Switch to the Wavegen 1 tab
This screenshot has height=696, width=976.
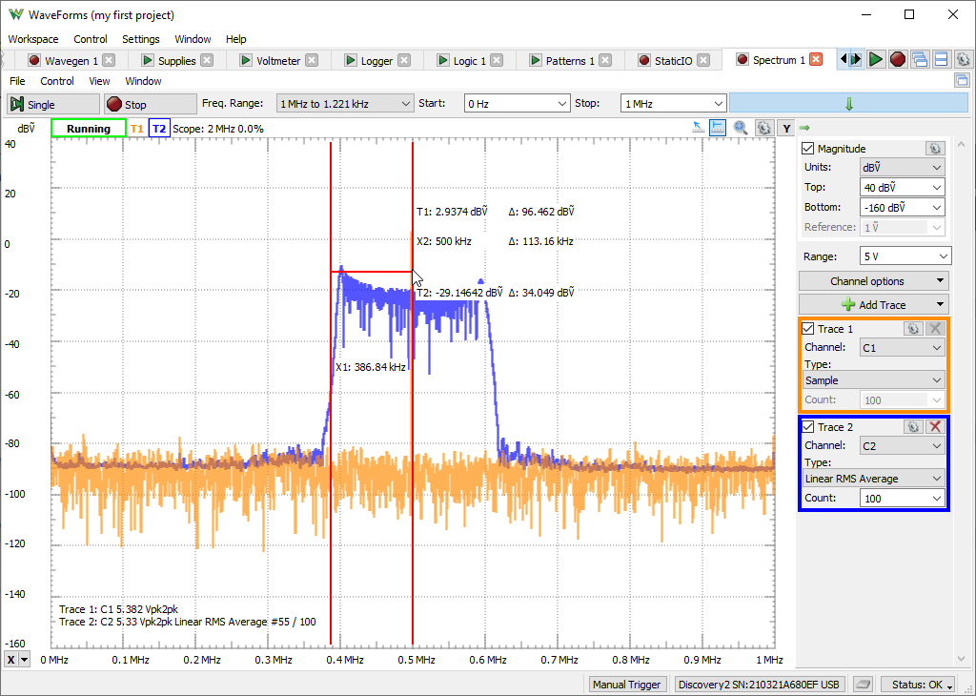[x=71, y=60]
